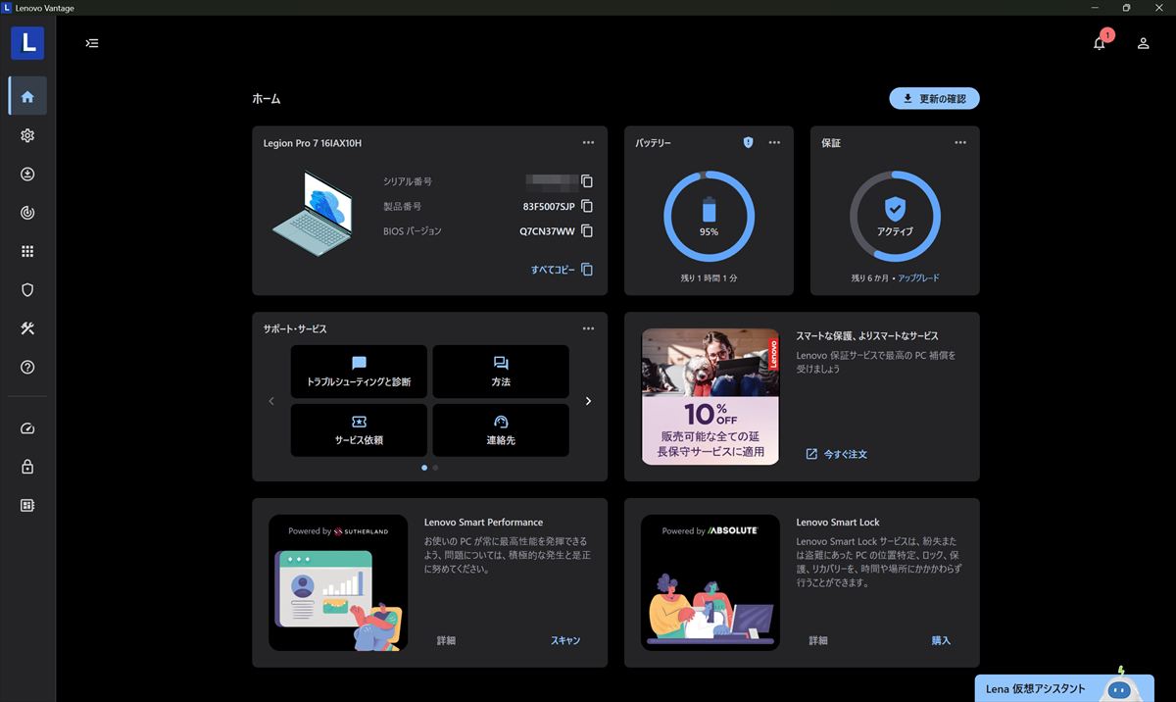
Task: Click the battery 95% circular gauge
Action: point(709,218)
